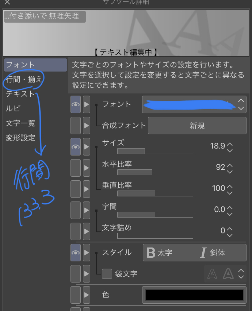Toggle palette visibility box for 字間
This screenshot has height=311, width=252.
(76, 210)
